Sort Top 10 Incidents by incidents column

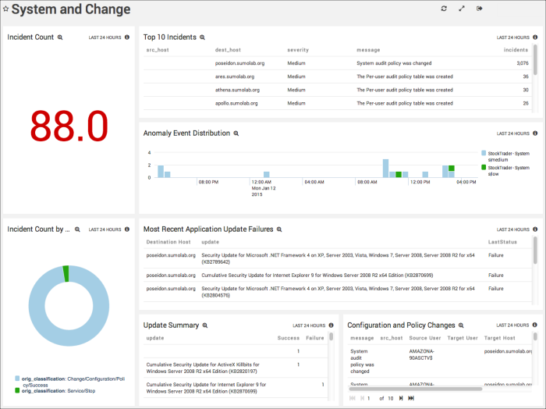click(x=516, y=50)
